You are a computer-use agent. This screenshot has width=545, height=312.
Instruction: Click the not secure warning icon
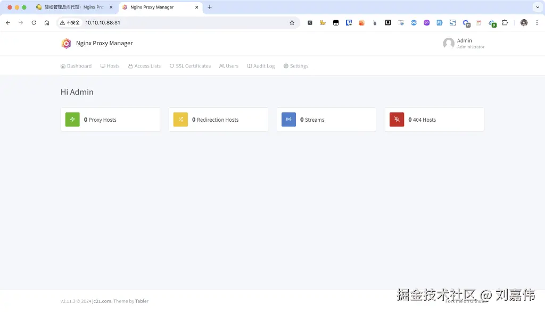point(70,22)
